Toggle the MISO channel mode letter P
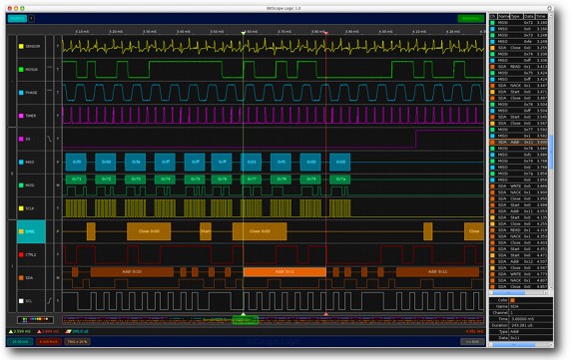The image size is (574, 360). [x=58, y=162]
